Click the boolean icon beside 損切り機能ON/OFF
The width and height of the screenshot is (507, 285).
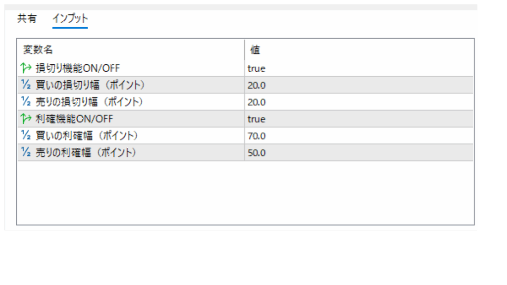26,68
